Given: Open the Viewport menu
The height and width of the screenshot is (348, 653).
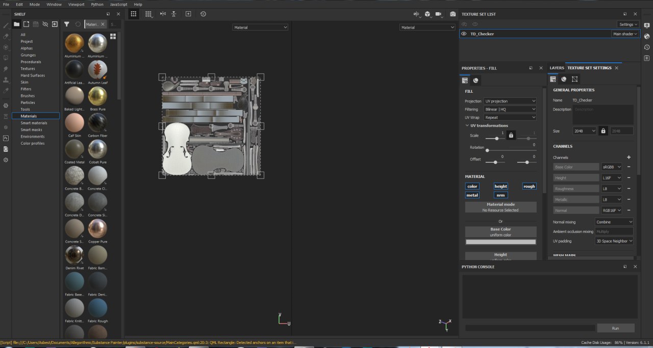Looking at the screenshot, I should tap(77, 4).
